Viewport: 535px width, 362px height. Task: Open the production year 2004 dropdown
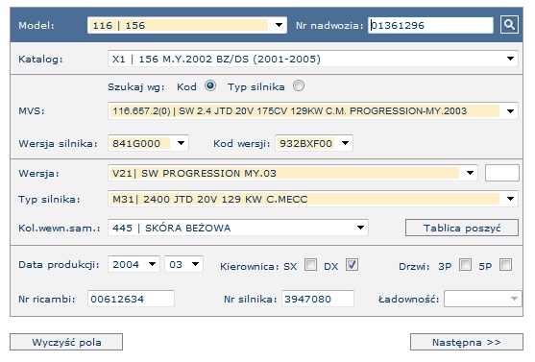tap(134, 264)
